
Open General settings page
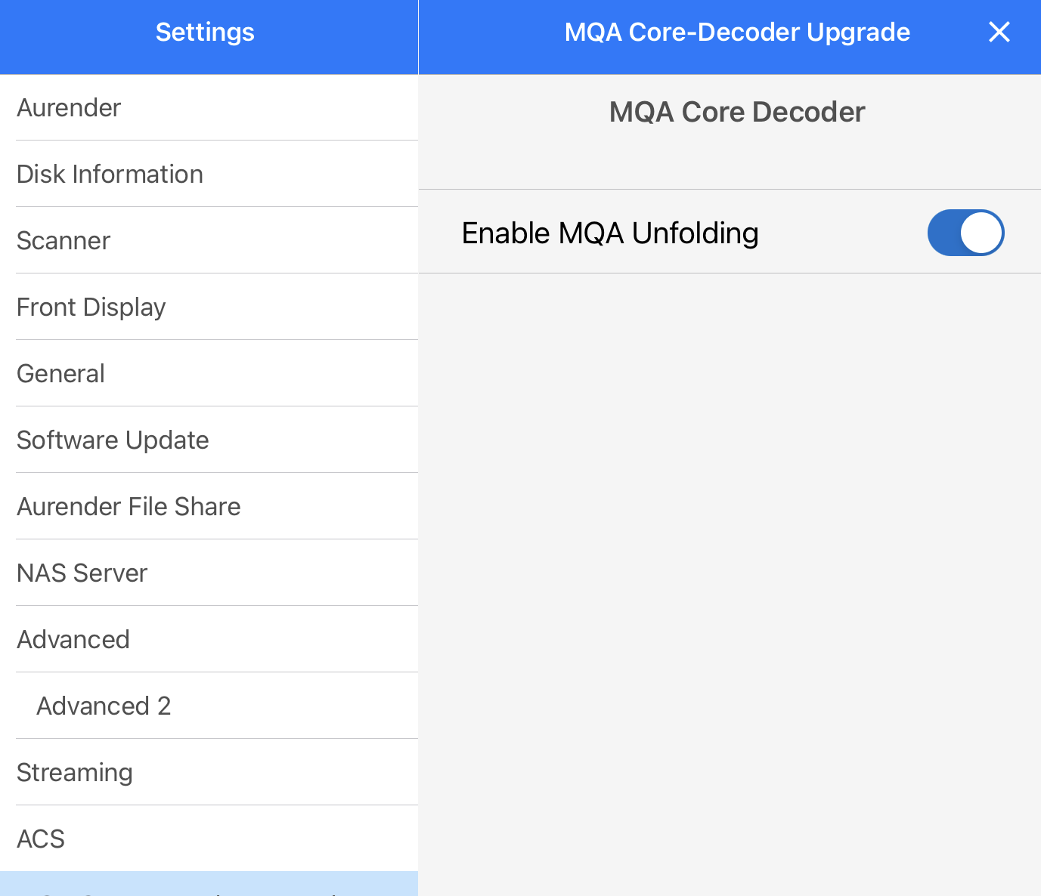(x=209, y=373)
